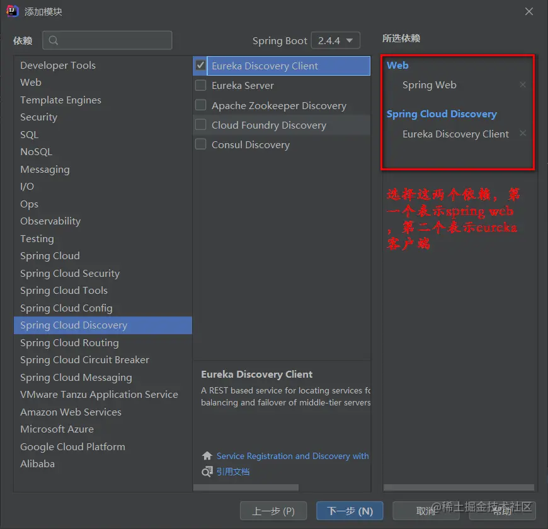Open the Testing category
This screenshot has height=529, width=548.
click(103, 238)
